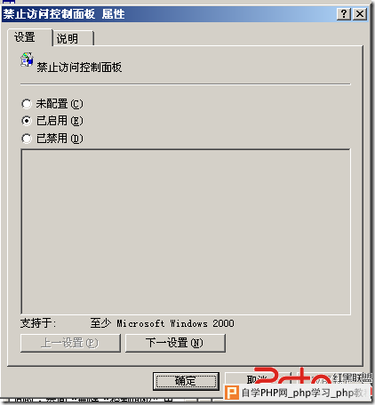The width and height of the screenshot is (375, 405).
Task: Confirm with the 确定 button
Action: 186,381
